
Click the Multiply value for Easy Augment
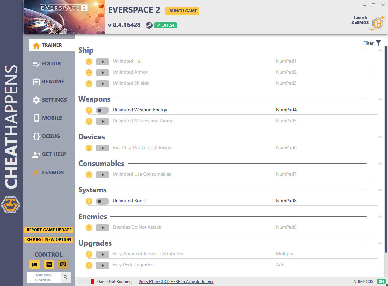(x=284, y=254)
